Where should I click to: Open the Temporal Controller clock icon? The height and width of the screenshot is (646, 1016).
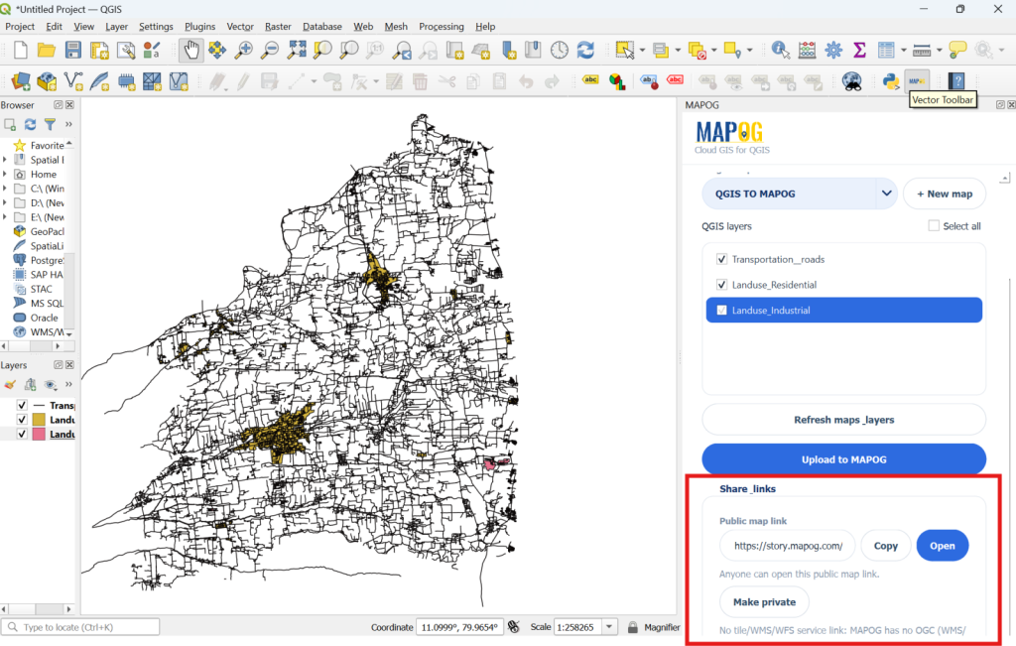560,50
